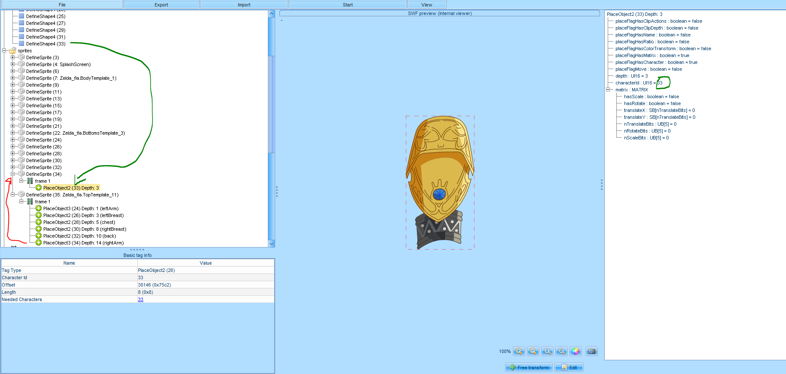Click the DefineShape4 (33) shape icon
786x374 pixels.
(21, 44)
